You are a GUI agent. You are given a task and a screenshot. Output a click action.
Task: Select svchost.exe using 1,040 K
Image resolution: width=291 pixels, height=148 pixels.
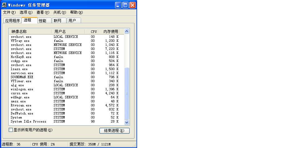click(67, 45)
